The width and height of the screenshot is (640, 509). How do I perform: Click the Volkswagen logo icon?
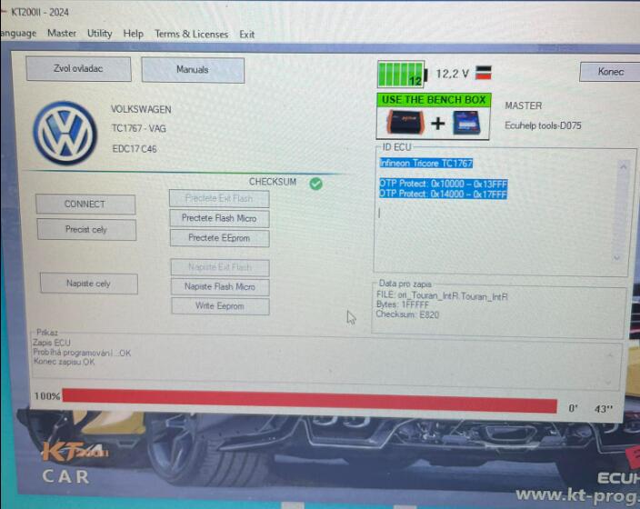click(x=65, y=133)
